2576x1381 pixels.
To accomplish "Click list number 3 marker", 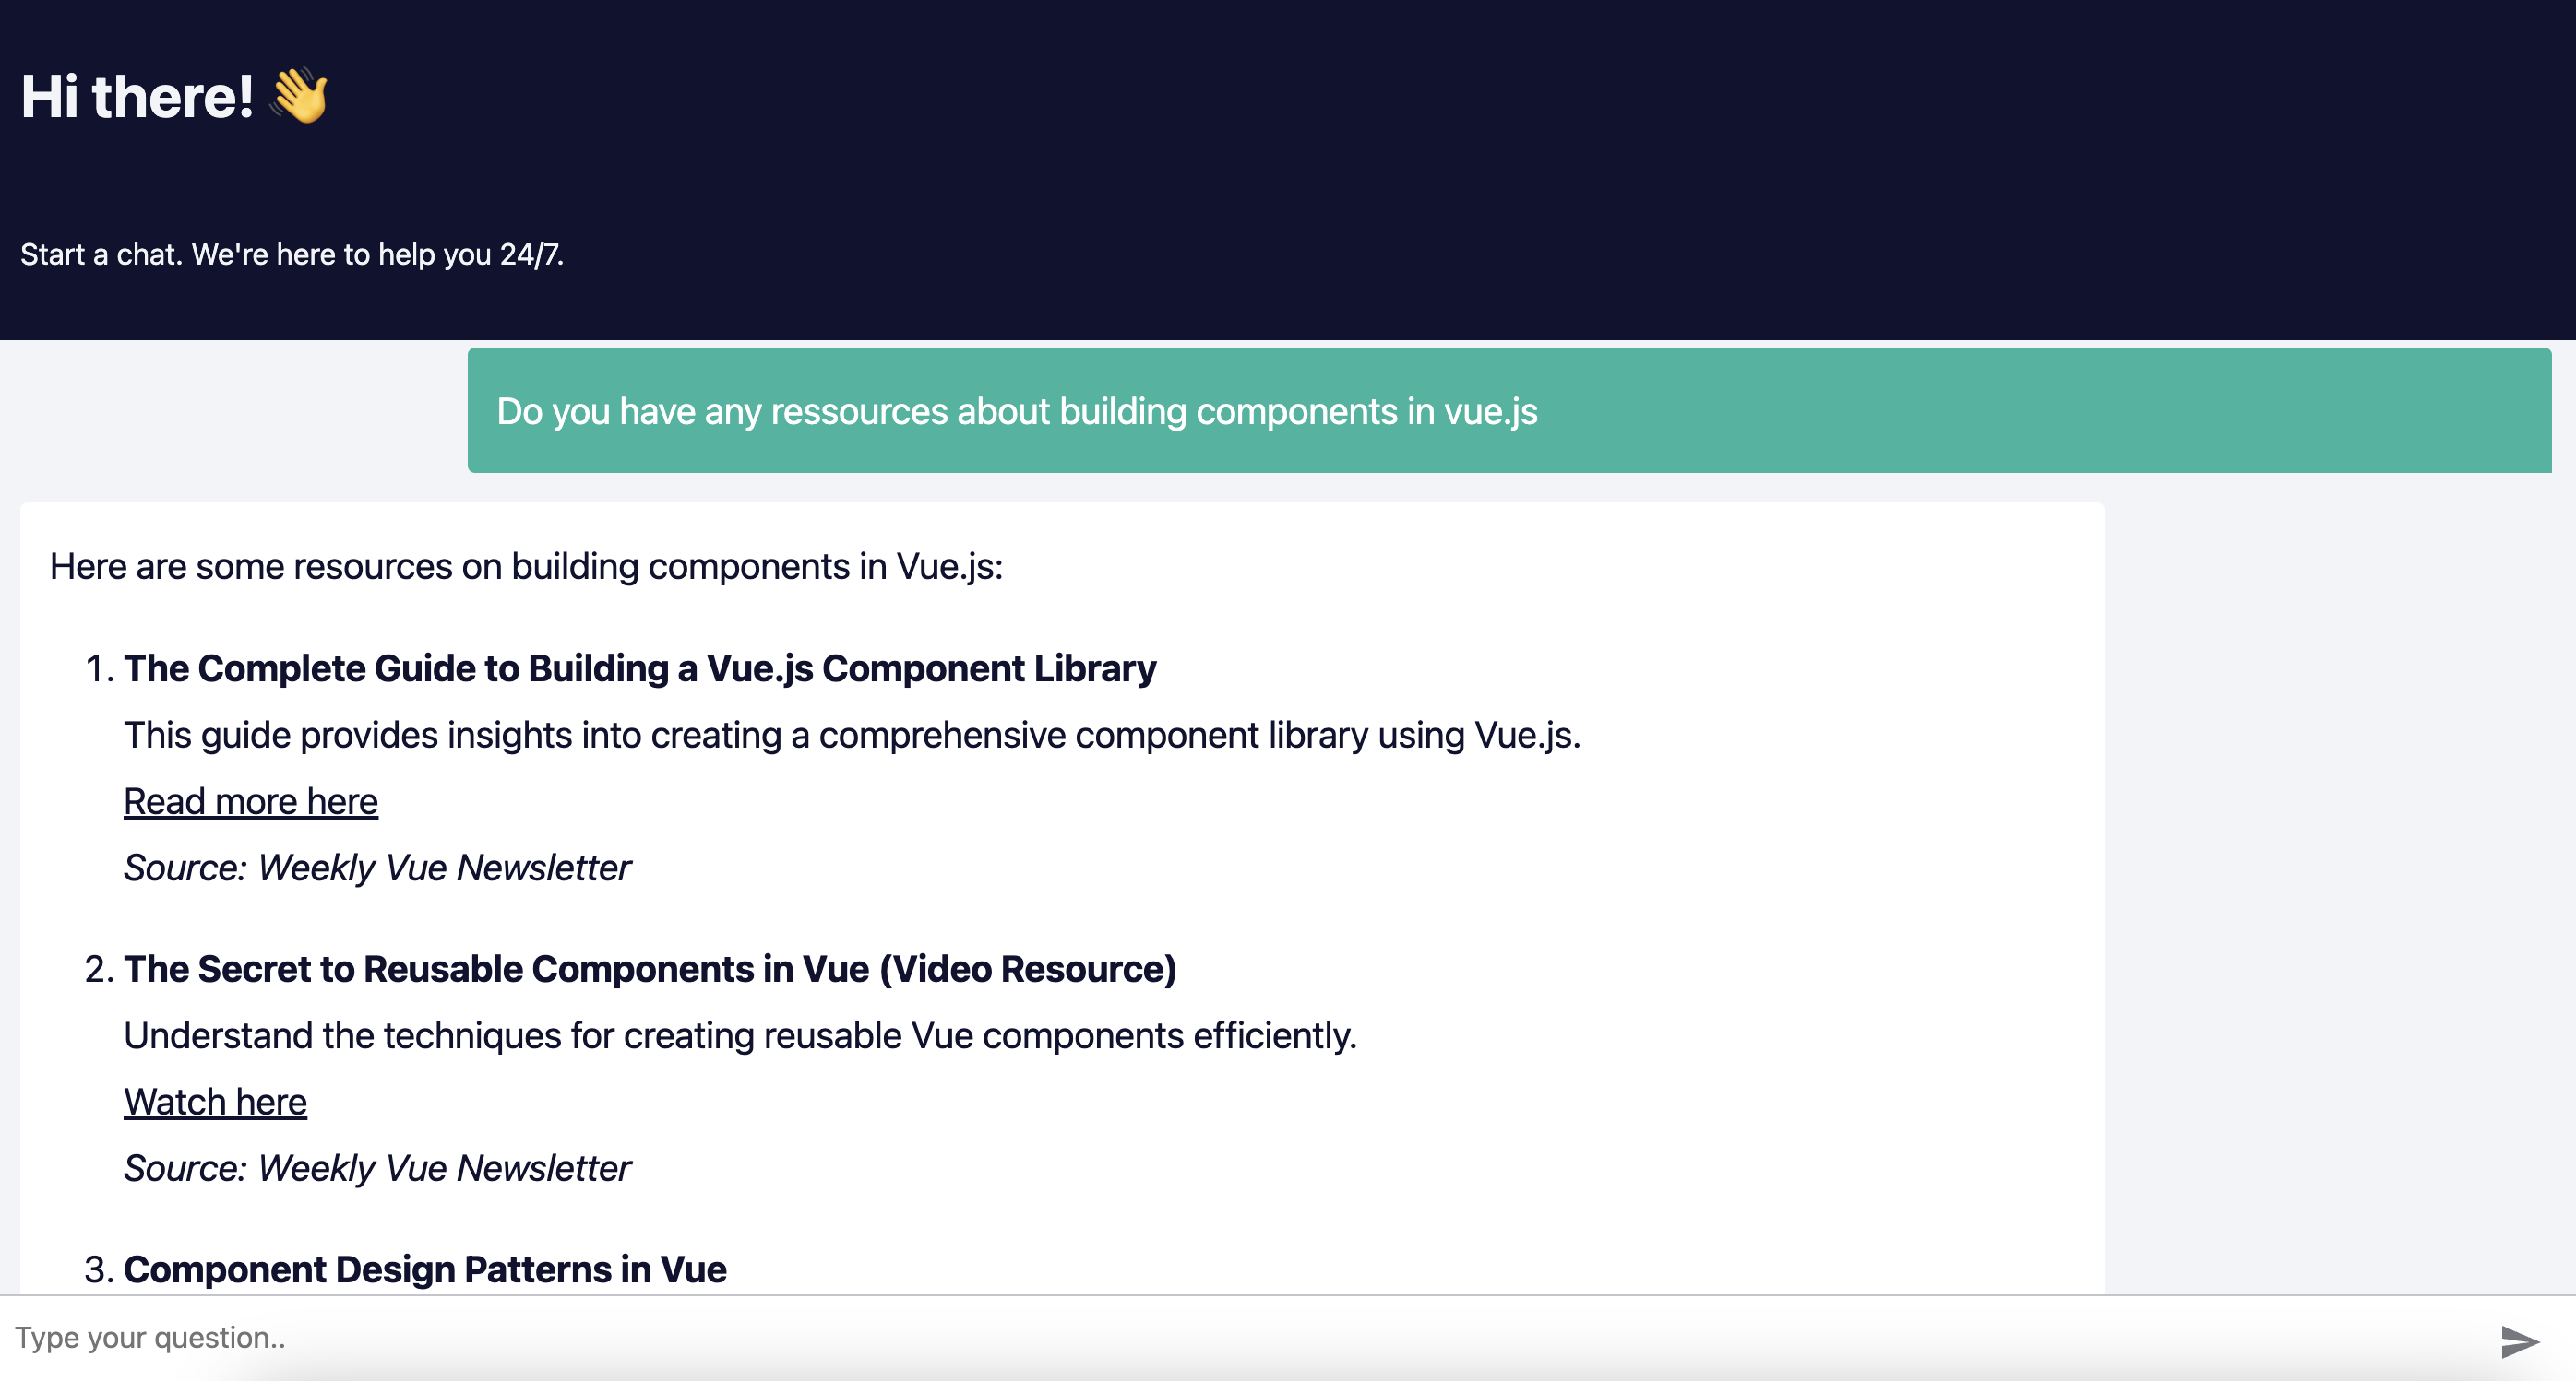I will (x=100, y=1269).
